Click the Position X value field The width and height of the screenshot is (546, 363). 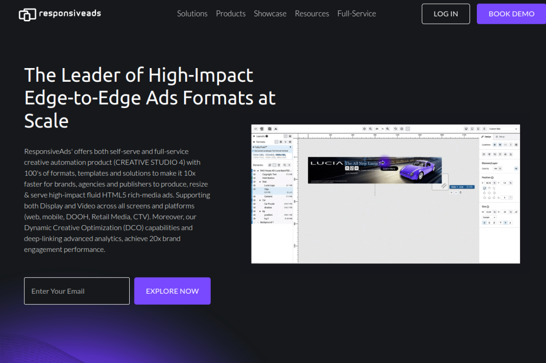point(489,183)
